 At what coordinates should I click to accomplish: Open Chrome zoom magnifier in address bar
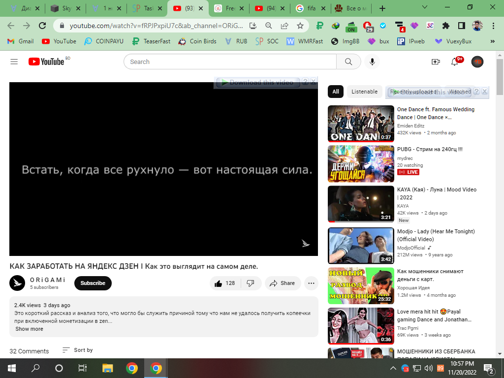click(x=269, y=26)
